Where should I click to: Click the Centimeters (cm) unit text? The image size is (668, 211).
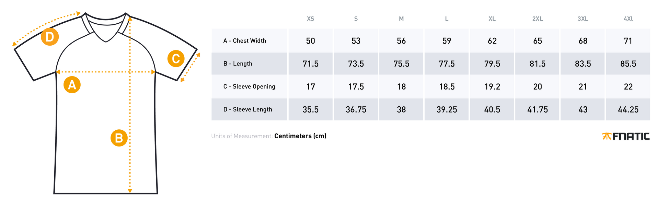[300, 136]
